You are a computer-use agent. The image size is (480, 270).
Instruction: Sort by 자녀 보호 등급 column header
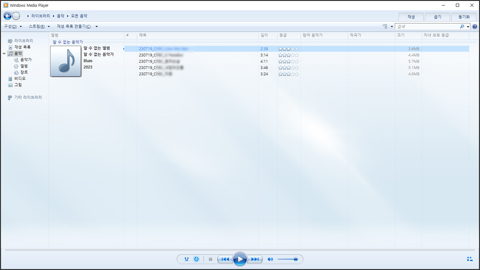point(445,35)
